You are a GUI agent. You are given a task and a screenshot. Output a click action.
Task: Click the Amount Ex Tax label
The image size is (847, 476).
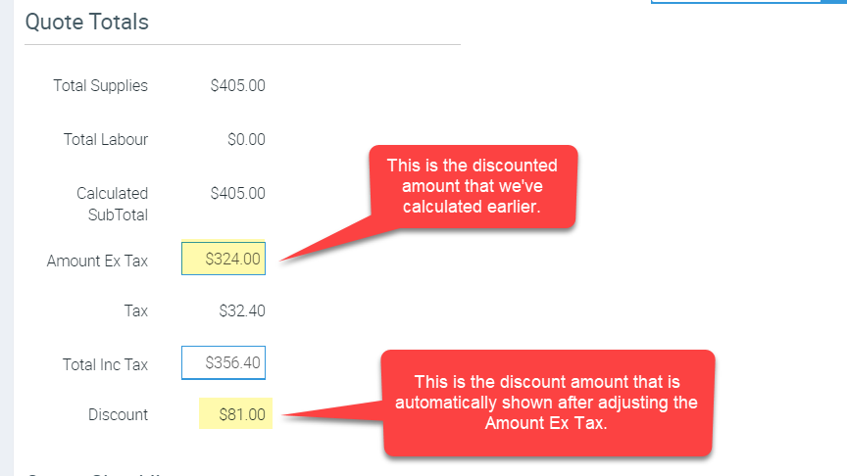tap(97, 261)
